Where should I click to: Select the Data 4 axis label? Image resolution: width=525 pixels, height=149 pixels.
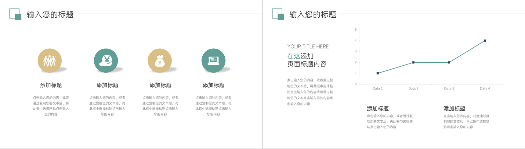pyautogui.click(x=485, y=88)
